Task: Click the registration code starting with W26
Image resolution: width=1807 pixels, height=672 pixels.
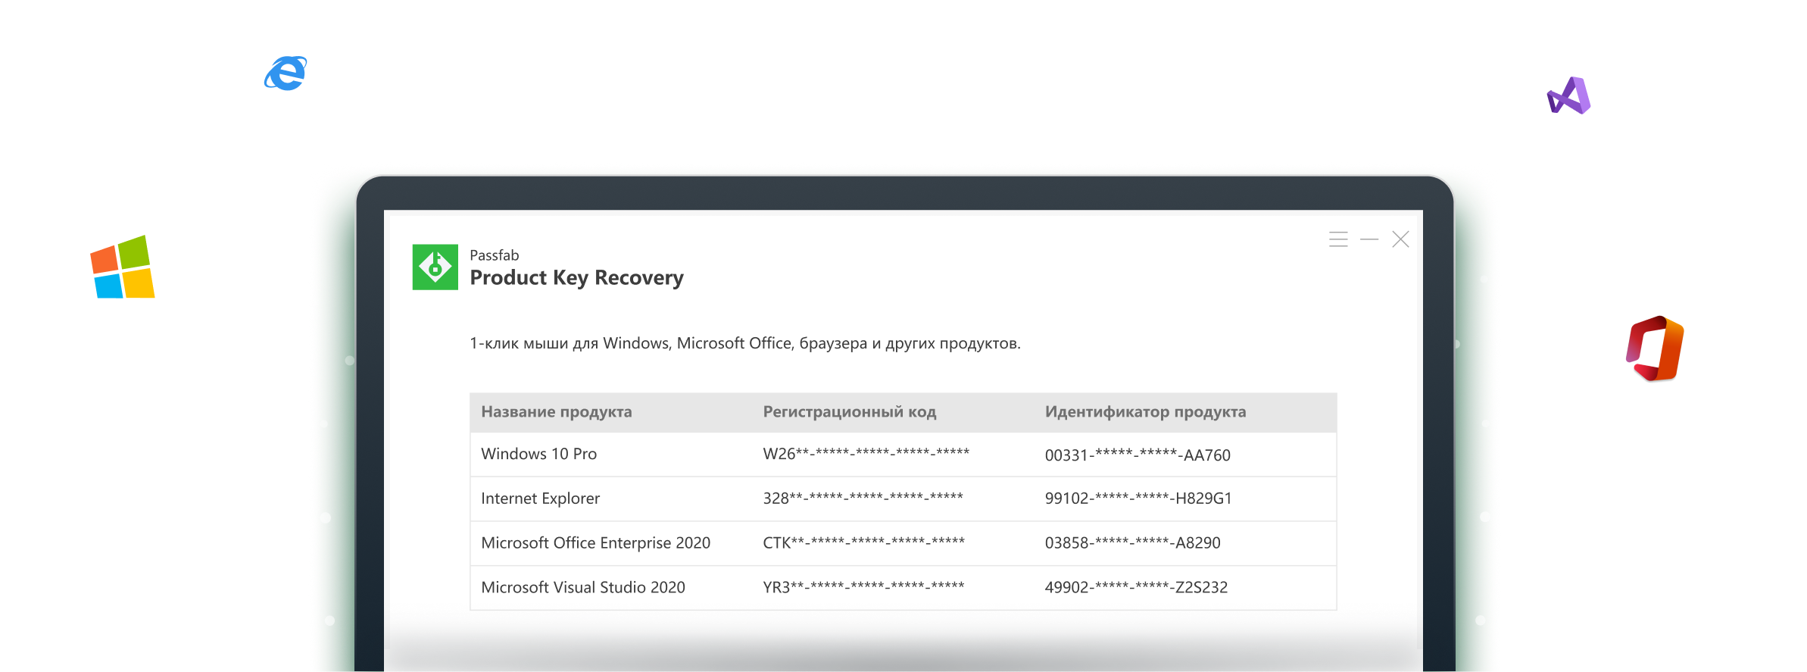Action: tap(866, 454)
